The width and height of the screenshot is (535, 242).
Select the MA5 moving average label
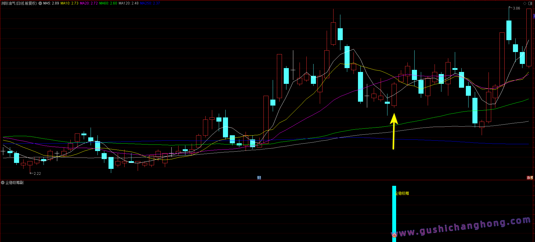click(51, 4)
